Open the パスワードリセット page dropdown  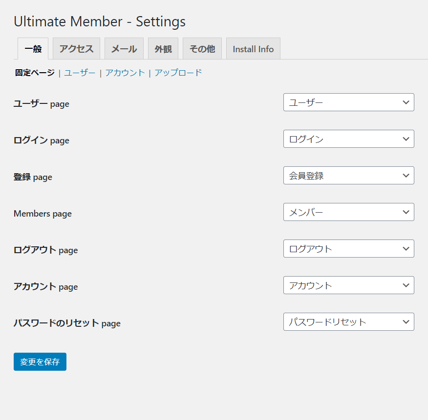coord(348,321)
